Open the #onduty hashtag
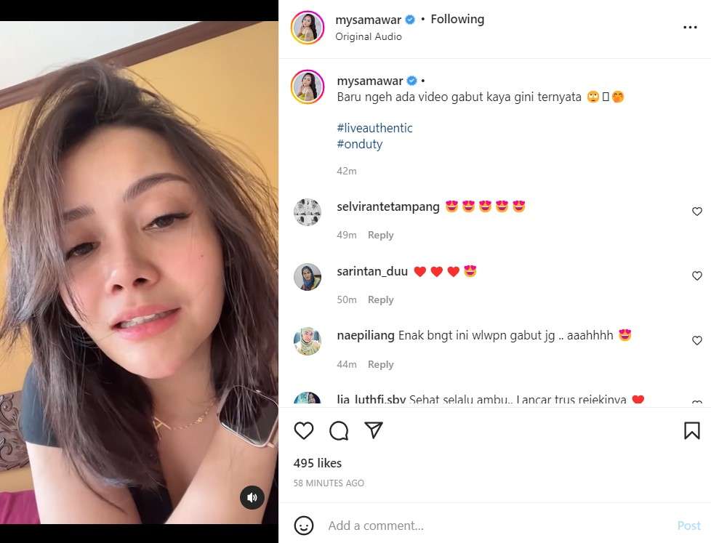Image resolution: width=711 pixels, height=543 pixels. tap(359, 144)
